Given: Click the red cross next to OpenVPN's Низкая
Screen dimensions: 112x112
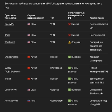Looking at the screenshot, I should [69, 24].
